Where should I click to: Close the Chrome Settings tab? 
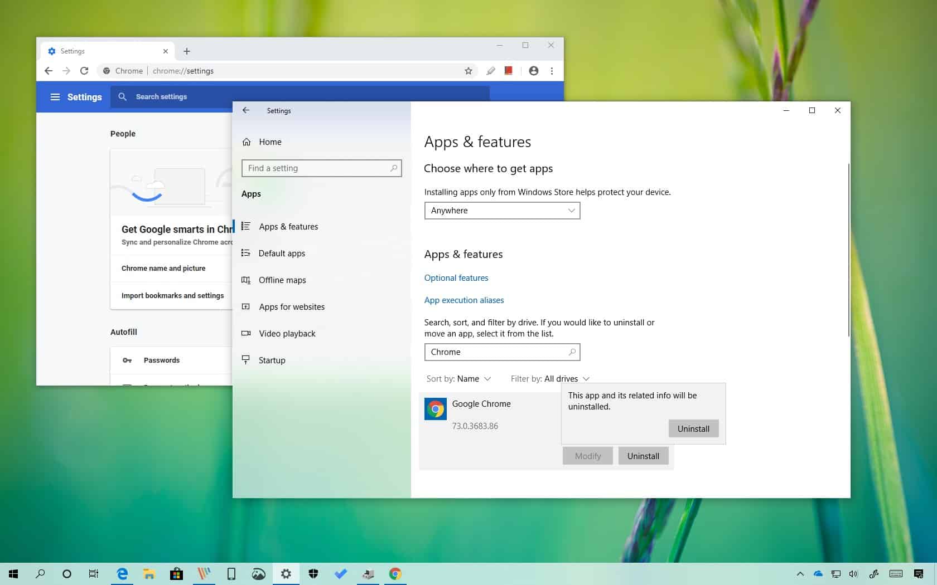(x=166, y=51)
